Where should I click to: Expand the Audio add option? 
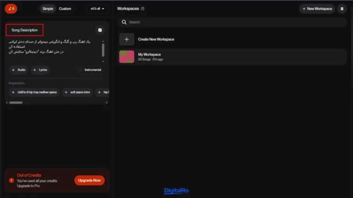pyautogui.click(x=19, y=70)
